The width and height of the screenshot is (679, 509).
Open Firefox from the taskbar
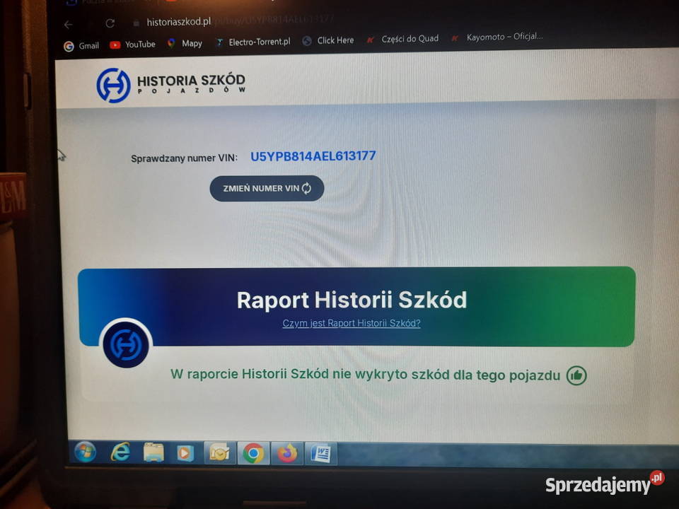coord(287,454)
